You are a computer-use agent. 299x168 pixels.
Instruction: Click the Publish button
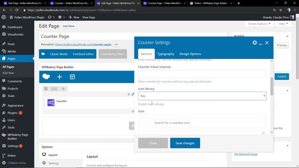pos(282,77)
